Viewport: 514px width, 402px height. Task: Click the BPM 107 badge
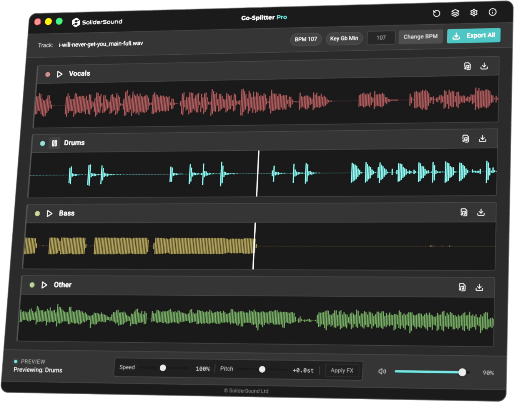coord(306,39)
